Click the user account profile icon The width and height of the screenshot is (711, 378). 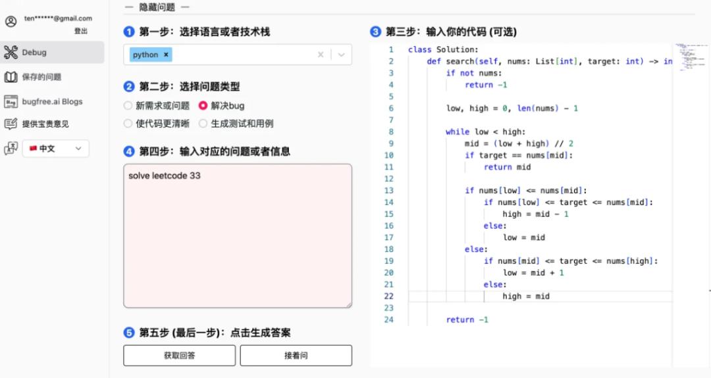[11, 22]
